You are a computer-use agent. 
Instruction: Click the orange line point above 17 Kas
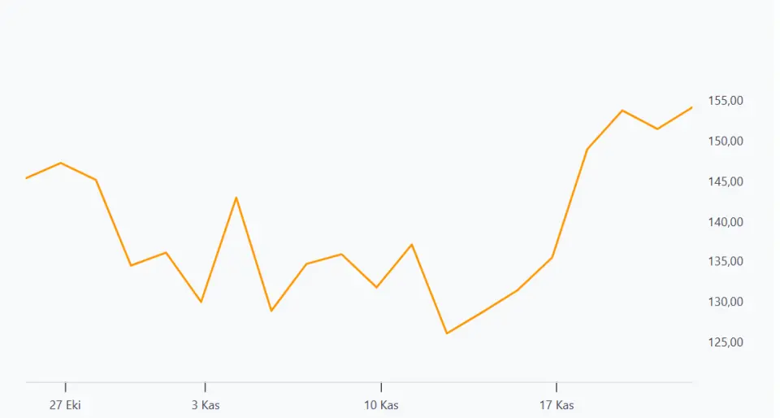552,258
